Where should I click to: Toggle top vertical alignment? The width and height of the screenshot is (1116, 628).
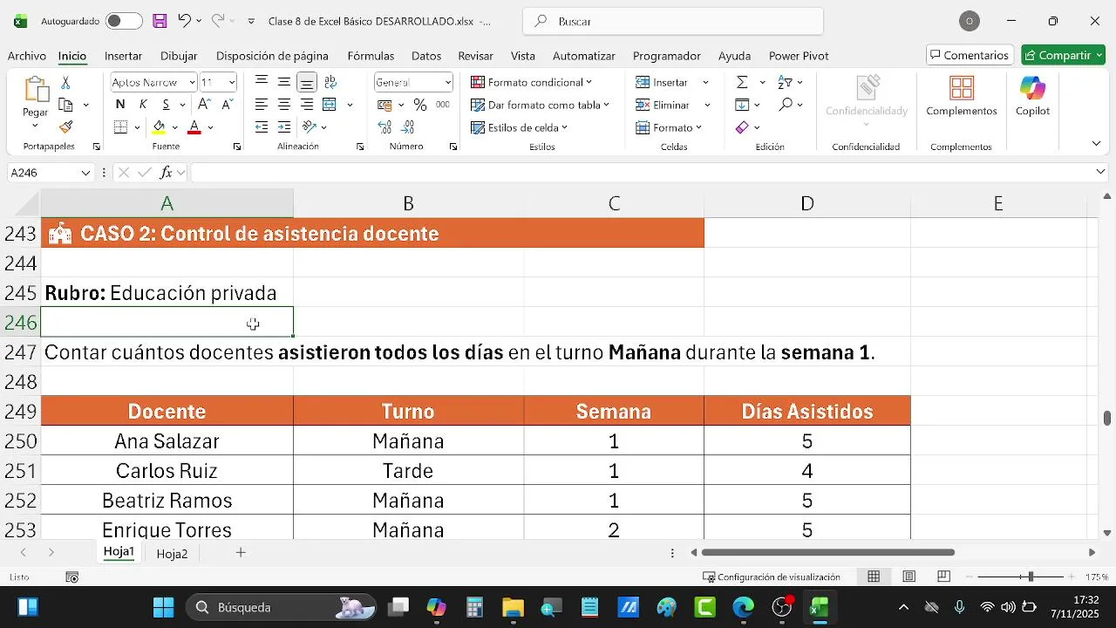tap(262, 82)
